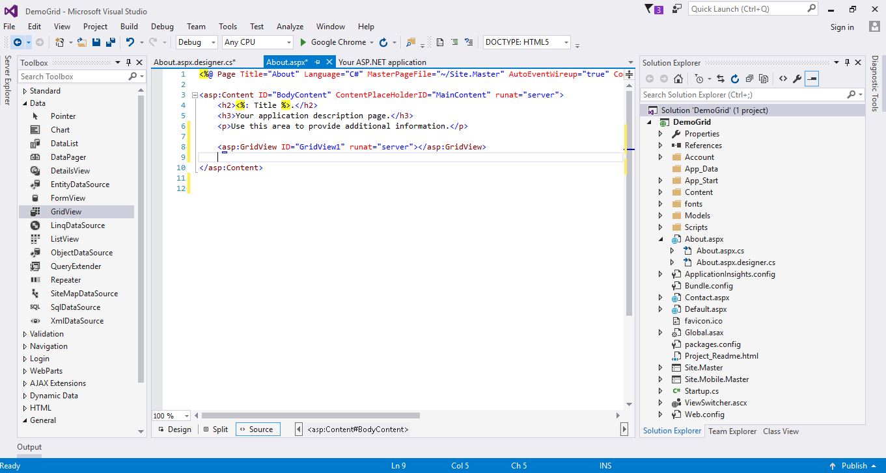Click the Search Toolbox input field
Image resolution: width=886 pixels, height=473 pixels.
click(x=74, y=77)
